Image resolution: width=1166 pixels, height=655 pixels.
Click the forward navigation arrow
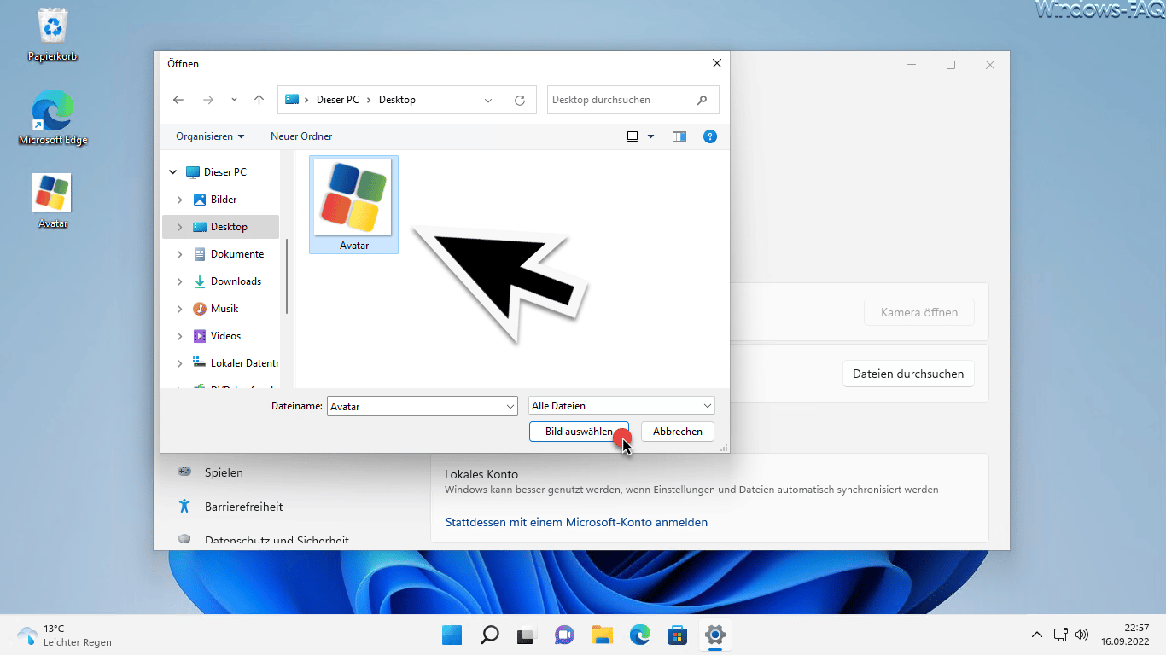click(208, 100)
